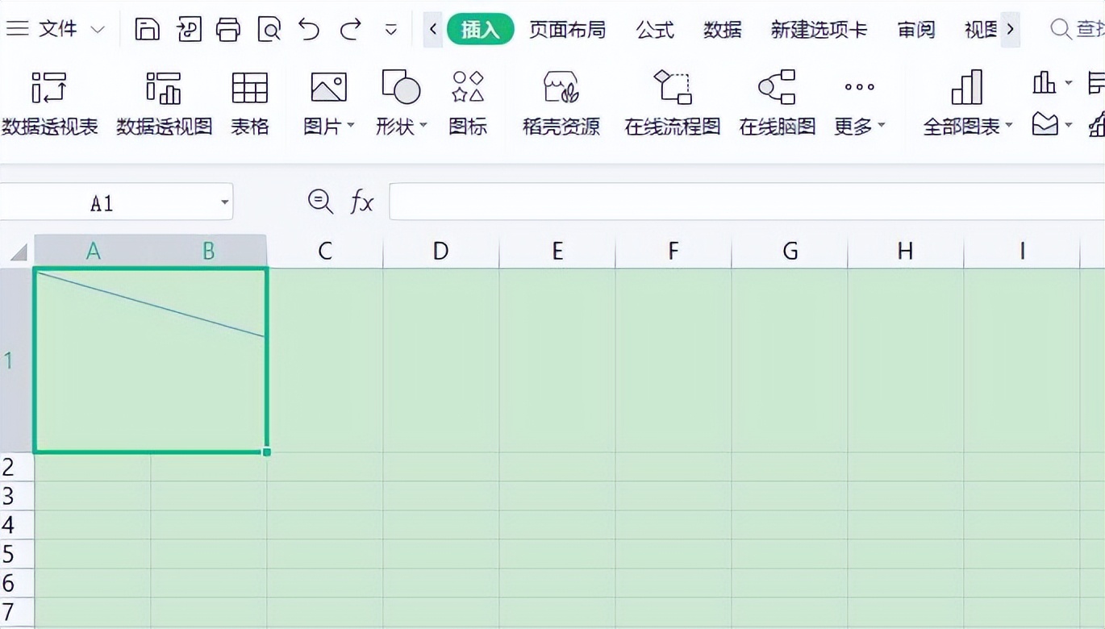Undo the last action

pos(309,28)
